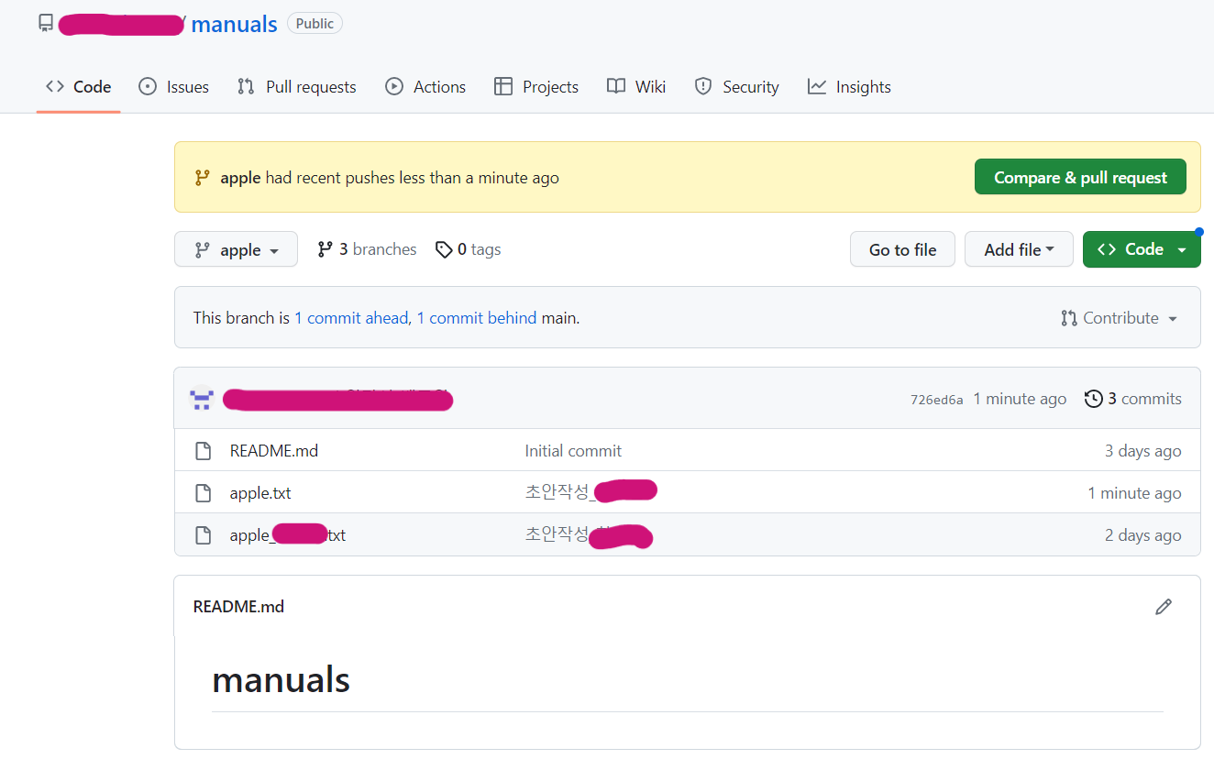This screenshot has height=781, width=1214.
Task: Click the file icon next to README.md
Action: click(203, 451)
